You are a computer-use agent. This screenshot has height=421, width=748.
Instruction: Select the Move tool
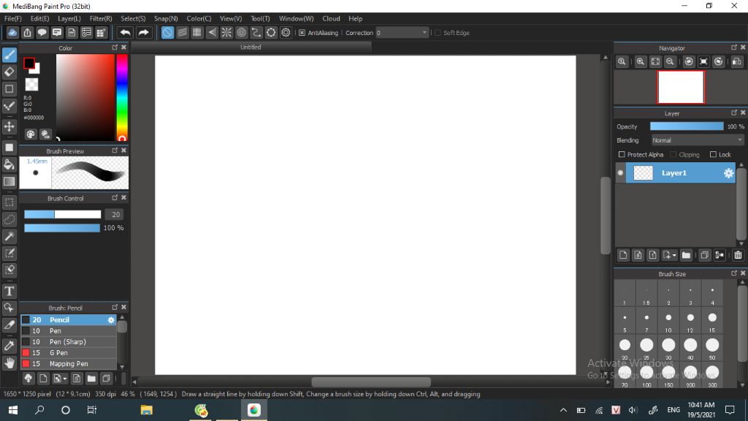[9, 126]
